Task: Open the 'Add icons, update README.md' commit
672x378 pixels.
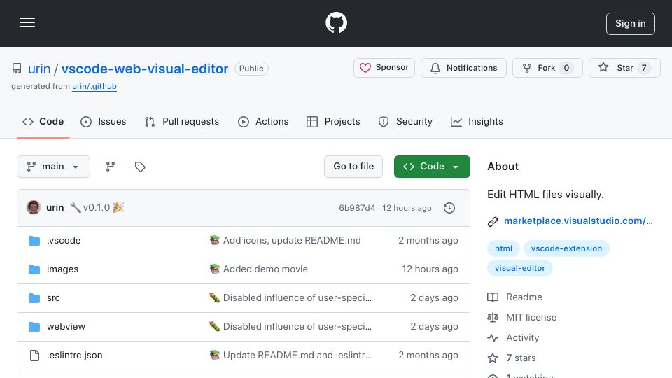Action: tap(292, 240)
